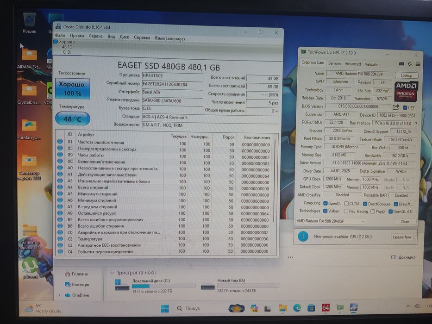This screenshot has width=432, height=324.
Task: Click GPU-Z BIOS export share icon
Action: click(x=396, y=107)
